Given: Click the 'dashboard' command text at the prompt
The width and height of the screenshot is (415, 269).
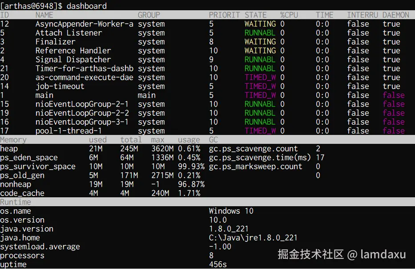Looking at the screenshot, I should pos(87,6).
